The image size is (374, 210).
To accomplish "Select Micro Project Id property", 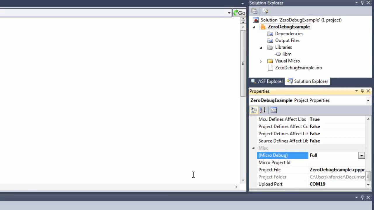I will click(274, 162).
